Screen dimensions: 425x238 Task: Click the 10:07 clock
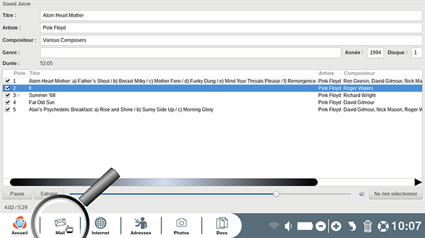[406, 226]
